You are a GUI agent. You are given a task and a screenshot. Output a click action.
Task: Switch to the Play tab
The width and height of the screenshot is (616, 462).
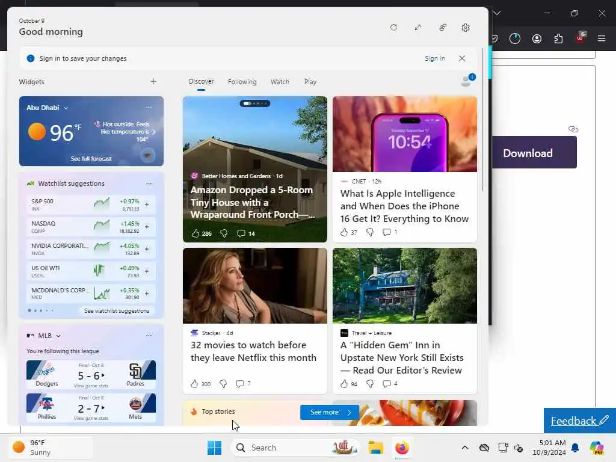point(310,82)
